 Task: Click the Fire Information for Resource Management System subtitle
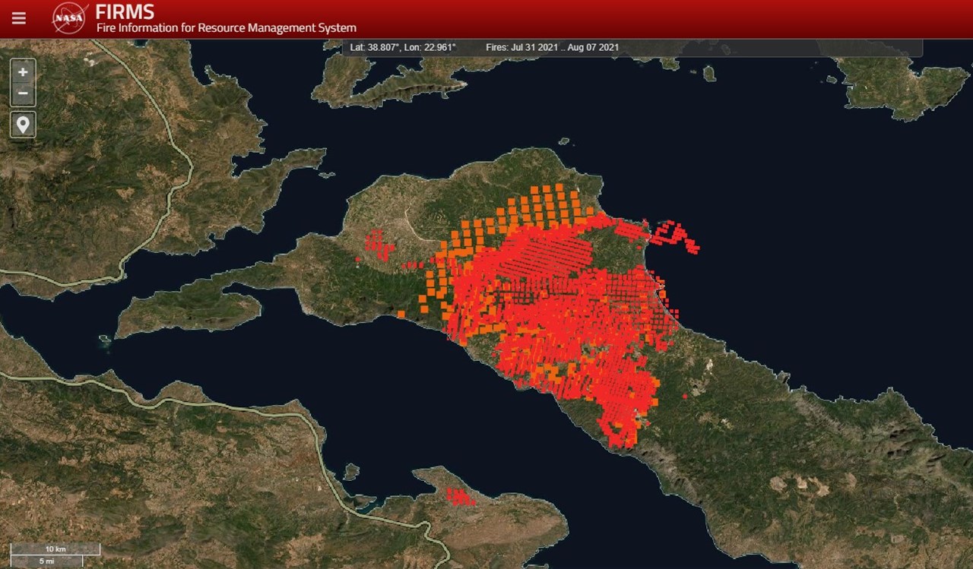tap(226, 28)
